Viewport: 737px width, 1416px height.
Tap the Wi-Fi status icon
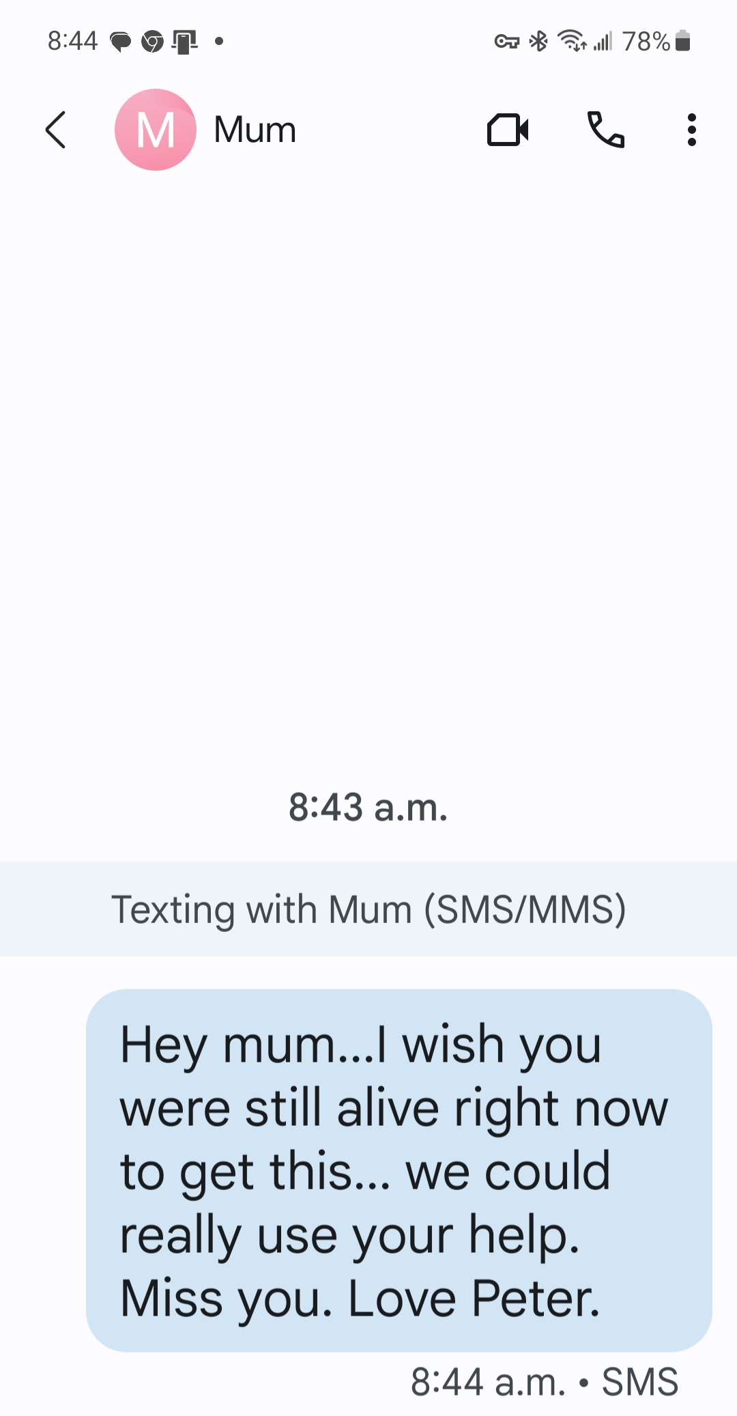[x=572, y=42]
